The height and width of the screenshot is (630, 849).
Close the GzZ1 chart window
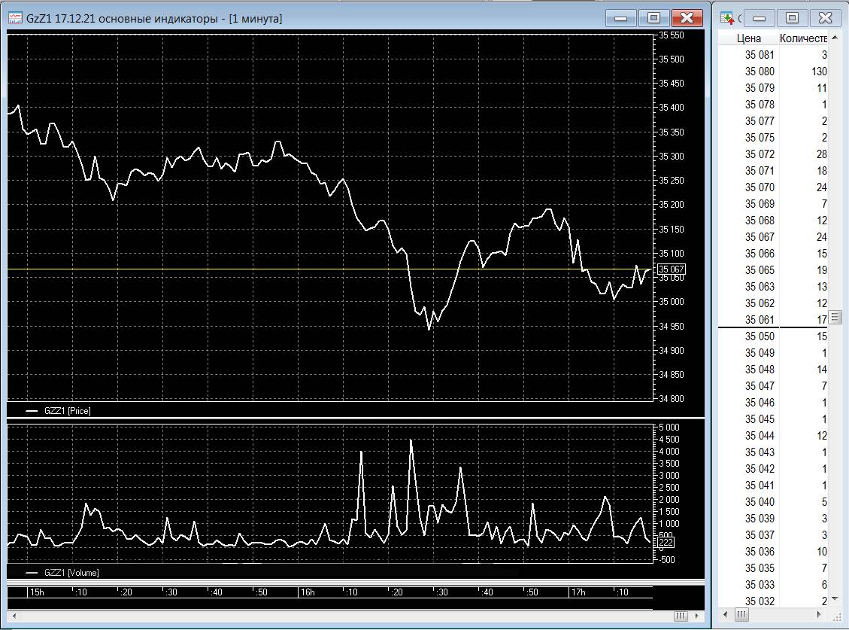(x=687, y=18)
